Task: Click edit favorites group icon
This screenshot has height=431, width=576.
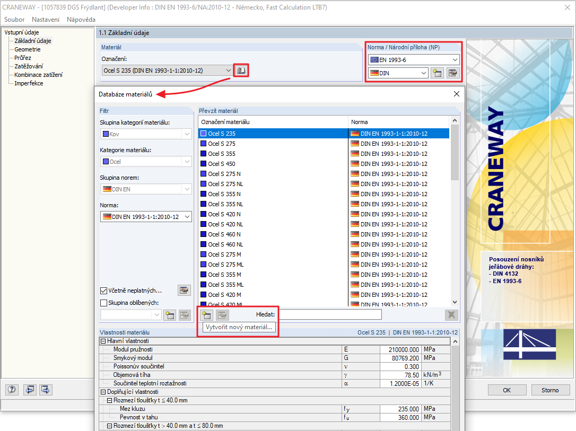Action: pyautogui.click(x=185, y=315)
